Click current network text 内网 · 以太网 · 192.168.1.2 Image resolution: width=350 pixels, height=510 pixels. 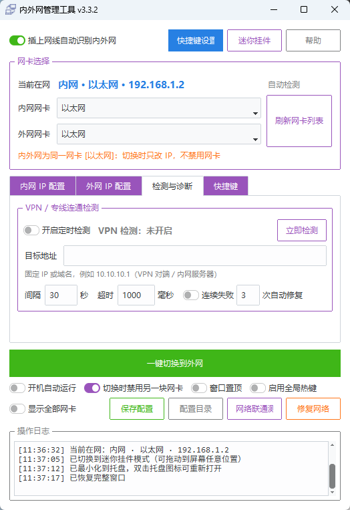121,85
